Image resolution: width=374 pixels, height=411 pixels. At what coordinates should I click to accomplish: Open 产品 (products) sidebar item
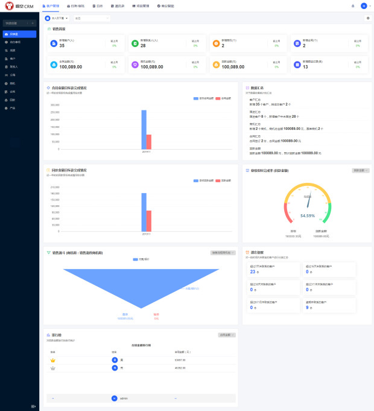click(x=13, y=108)
